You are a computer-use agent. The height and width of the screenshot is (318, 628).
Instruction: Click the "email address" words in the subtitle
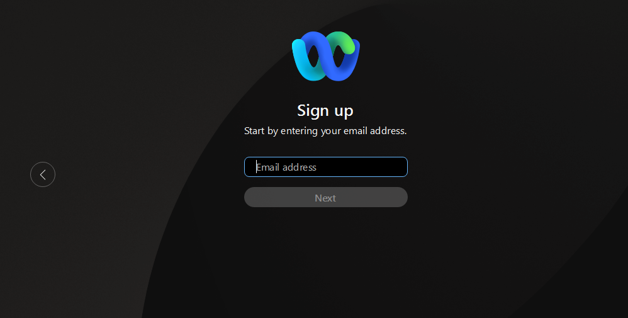[375, 131]
